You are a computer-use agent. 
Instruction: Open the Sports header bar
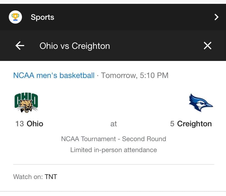[x=113, y=17]
